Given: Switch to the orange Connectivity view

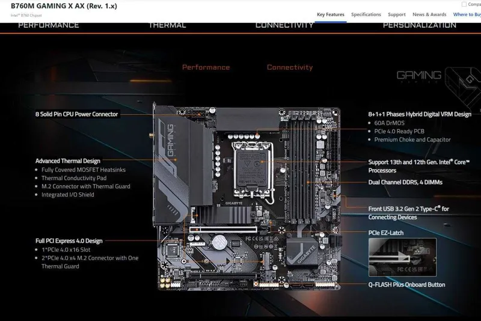Looking at the screenshot, I should tap(290, 67).
